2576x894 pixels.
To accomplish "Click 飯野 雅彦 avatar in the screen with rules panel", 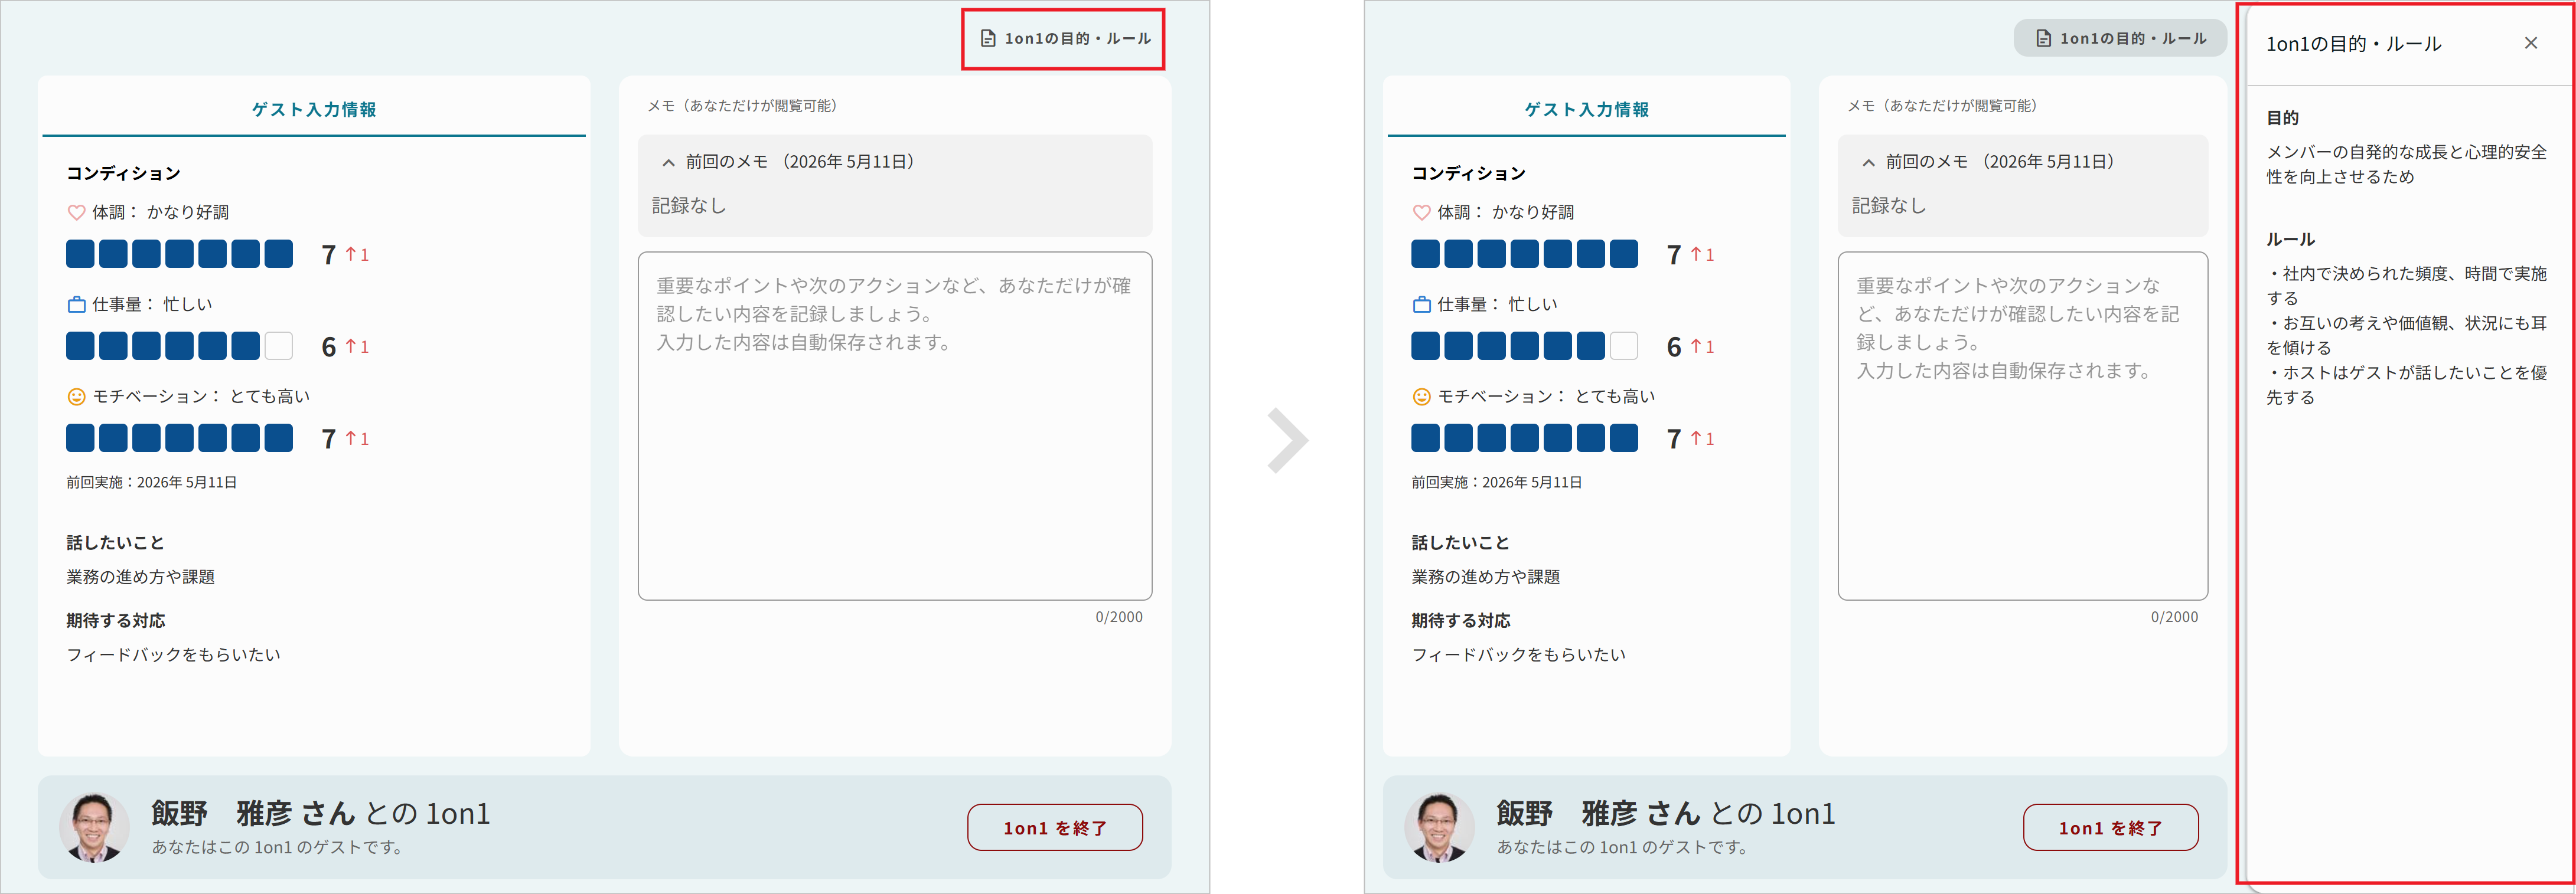I will tap(1439, 827).
